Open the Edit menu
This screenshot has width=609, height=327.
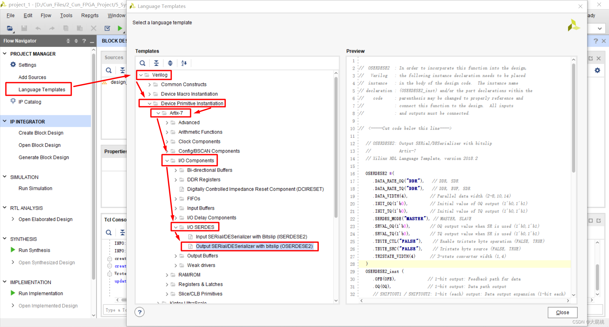click(28, 16)
